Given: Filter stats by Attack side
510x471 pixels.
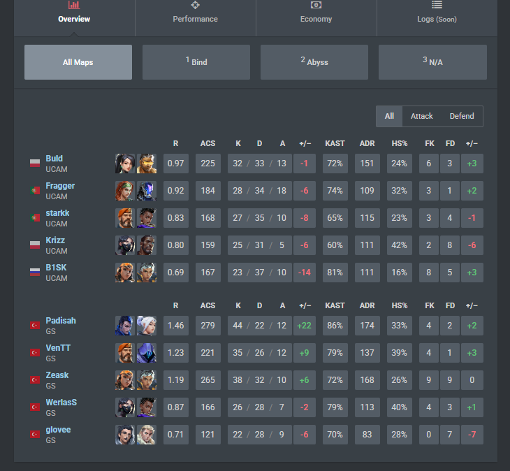Looking at the screenshot, I should [421, 116].
